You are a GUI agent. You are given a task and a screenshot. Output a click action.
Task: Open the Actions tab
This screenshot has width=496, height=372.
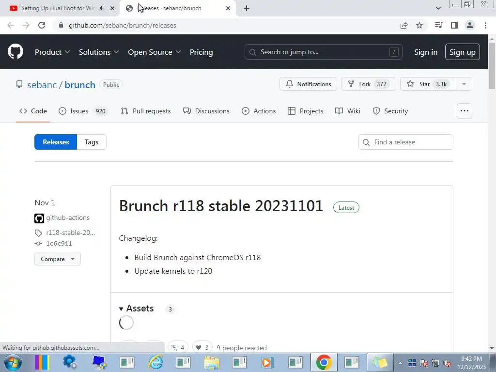(x=259, y=111)
